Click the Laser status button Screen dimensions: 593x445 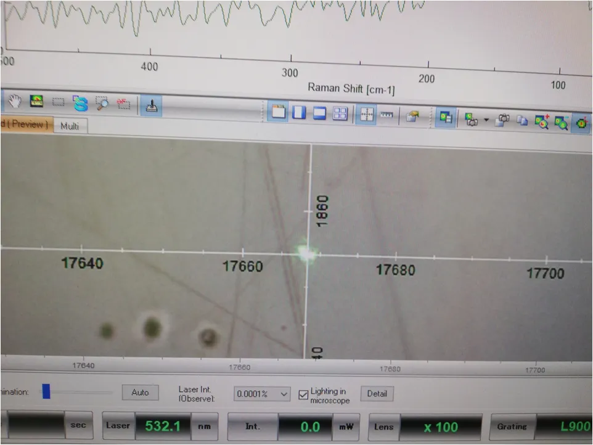[118, 426]
